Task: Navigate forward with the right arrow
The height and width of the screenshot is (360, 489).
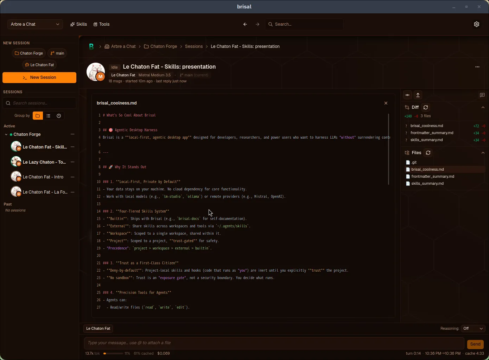Action: [x=258, y=24]
